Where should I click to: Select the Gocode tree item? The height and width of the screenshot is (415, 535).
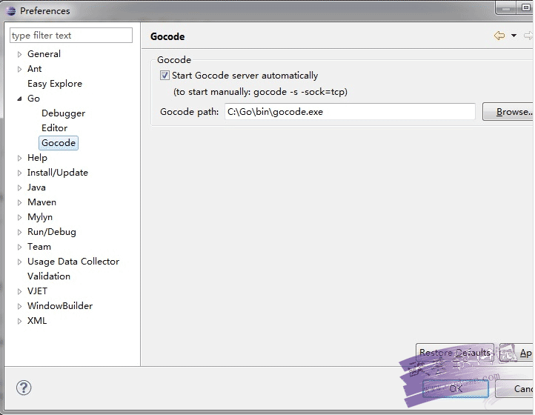59,142
